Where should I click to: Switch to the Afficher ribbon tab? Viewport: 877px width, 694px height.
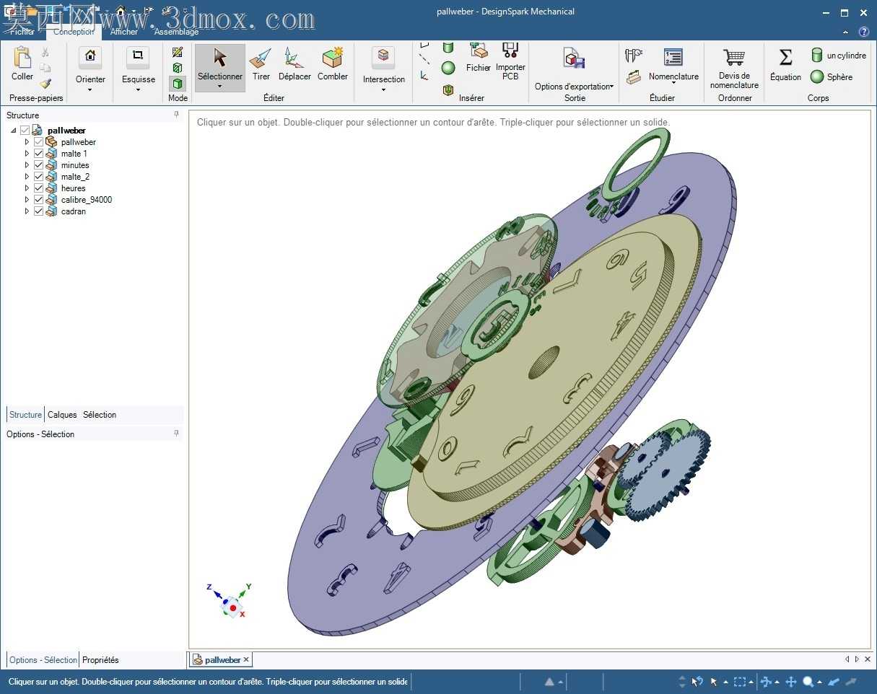click(124, 32)
